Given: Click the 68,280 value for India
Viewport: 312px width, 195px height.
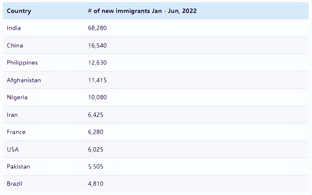Looking at the screenshot, I should coord(97,28).
